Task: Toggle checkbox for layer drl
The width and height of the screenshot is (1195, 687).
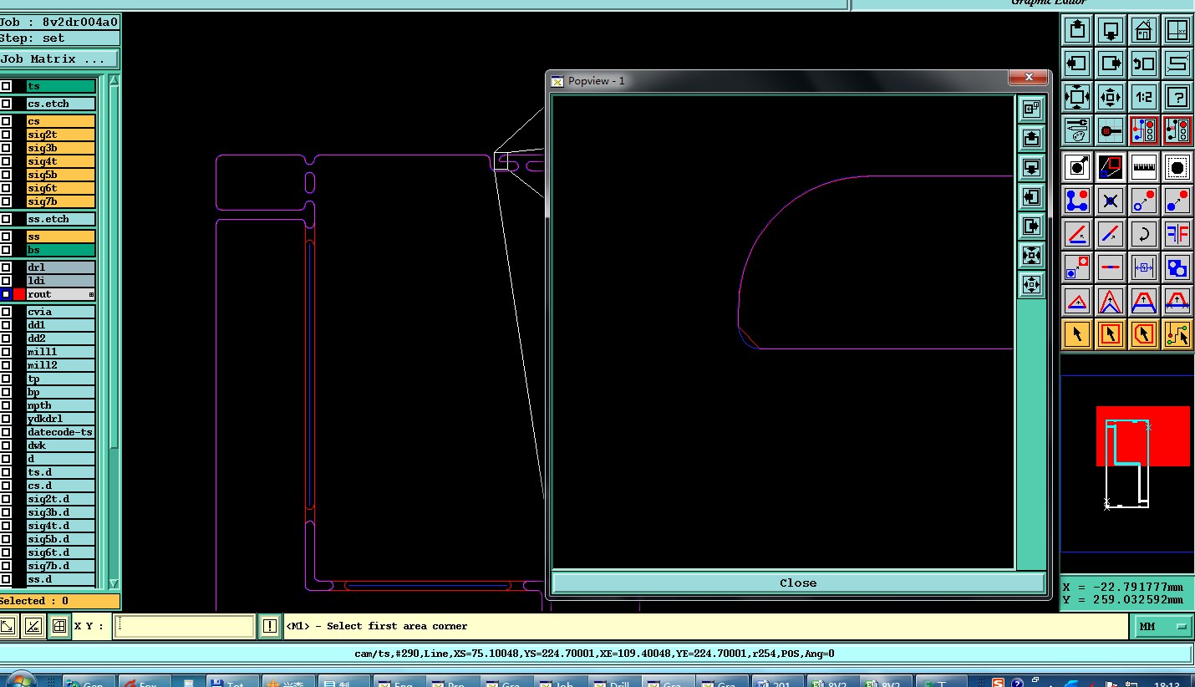Action: 6,267
